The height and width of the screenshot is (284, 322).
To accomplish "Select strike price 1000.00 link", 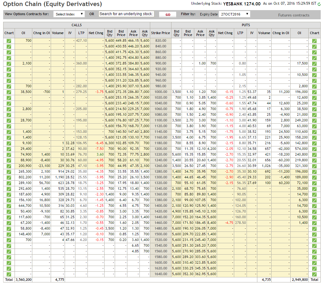I will (161, 92).
